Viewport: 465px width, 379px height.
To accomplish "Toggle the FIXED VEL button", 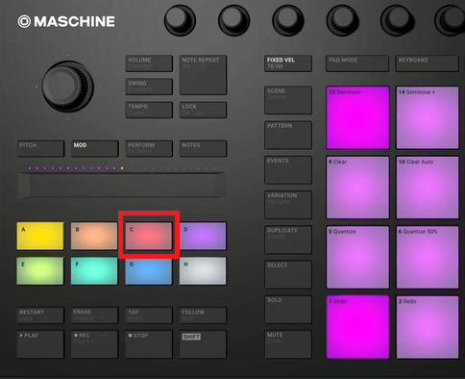I will (x=288, y=63).
